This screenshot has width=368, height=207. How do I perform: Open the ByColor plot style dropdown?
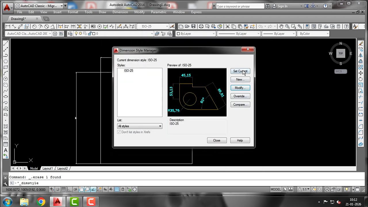pos(313,34)
